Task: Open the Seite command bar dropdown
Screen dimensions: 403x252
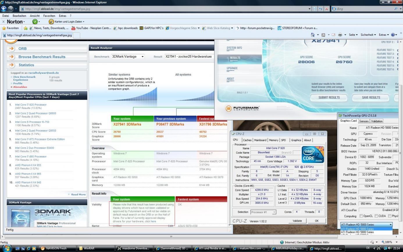Action: [x=353, y=35]
